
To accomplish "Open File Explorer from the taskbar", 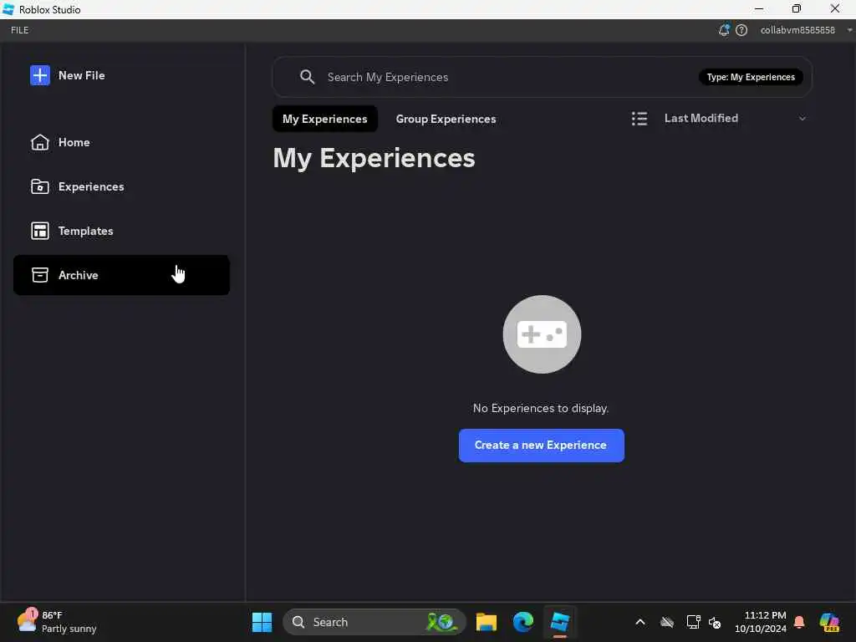I will coord(486,622).
